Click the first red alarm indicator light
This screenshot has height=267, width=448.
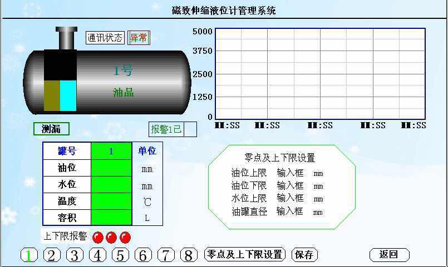(x=97, y=237)
